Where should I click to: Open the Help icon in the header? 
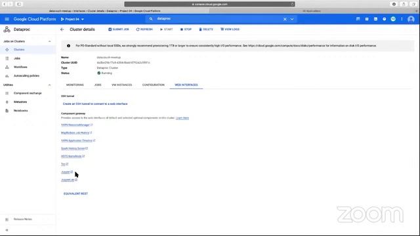tap(385, 19)
